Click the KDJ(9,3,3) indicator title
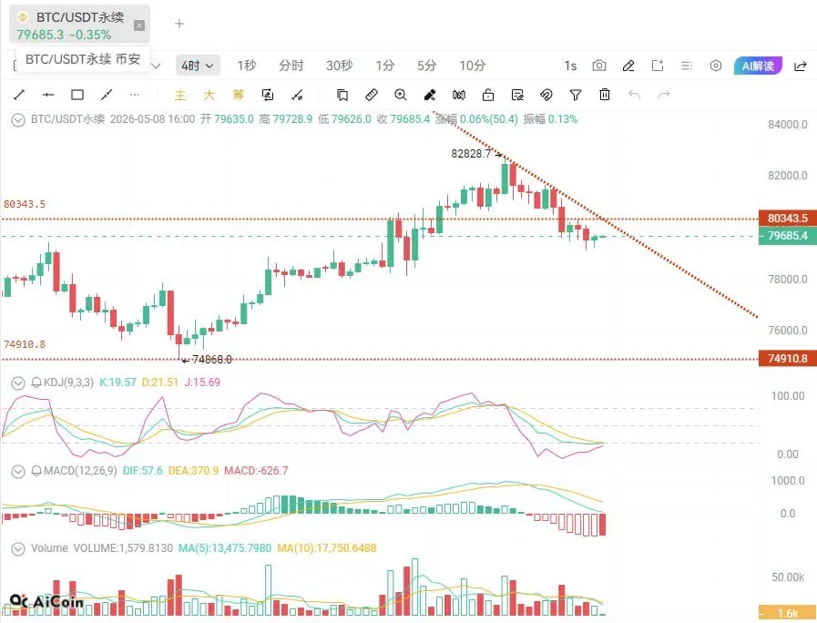 (x=69, y=383)
